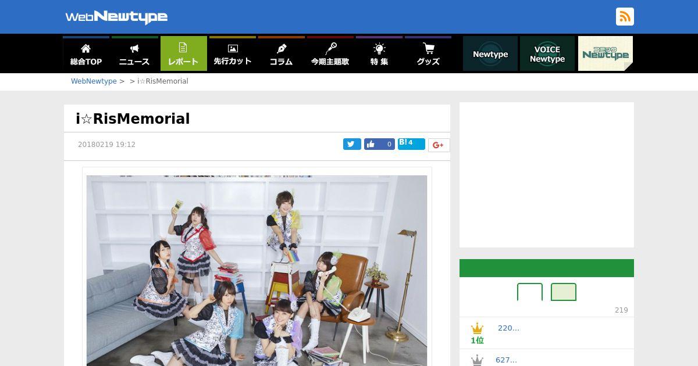The width and height of the screenshot is (698, 366).
Task: Open the i☆Ris group photo
Action: (257, 271)
